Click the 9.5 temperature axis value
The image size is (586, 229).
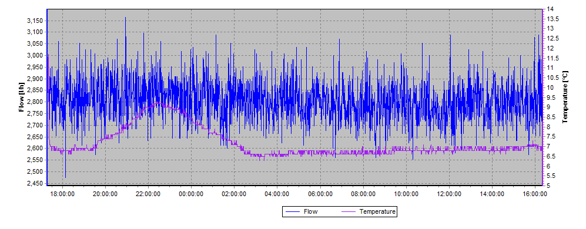point(551,97)
